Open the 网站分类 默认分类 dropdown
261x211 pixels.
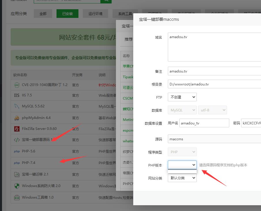[x=182, y=178]
